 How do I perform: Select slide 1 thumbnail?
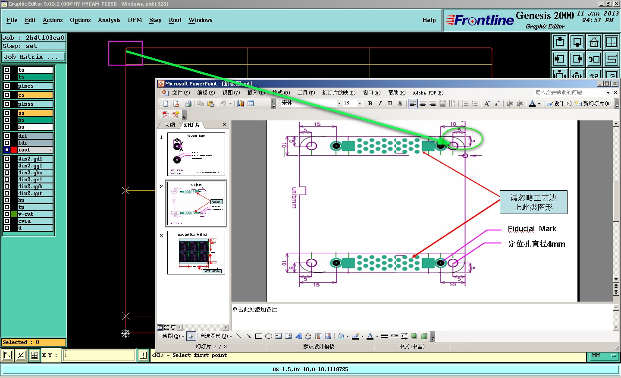click(x=196, y=154)
